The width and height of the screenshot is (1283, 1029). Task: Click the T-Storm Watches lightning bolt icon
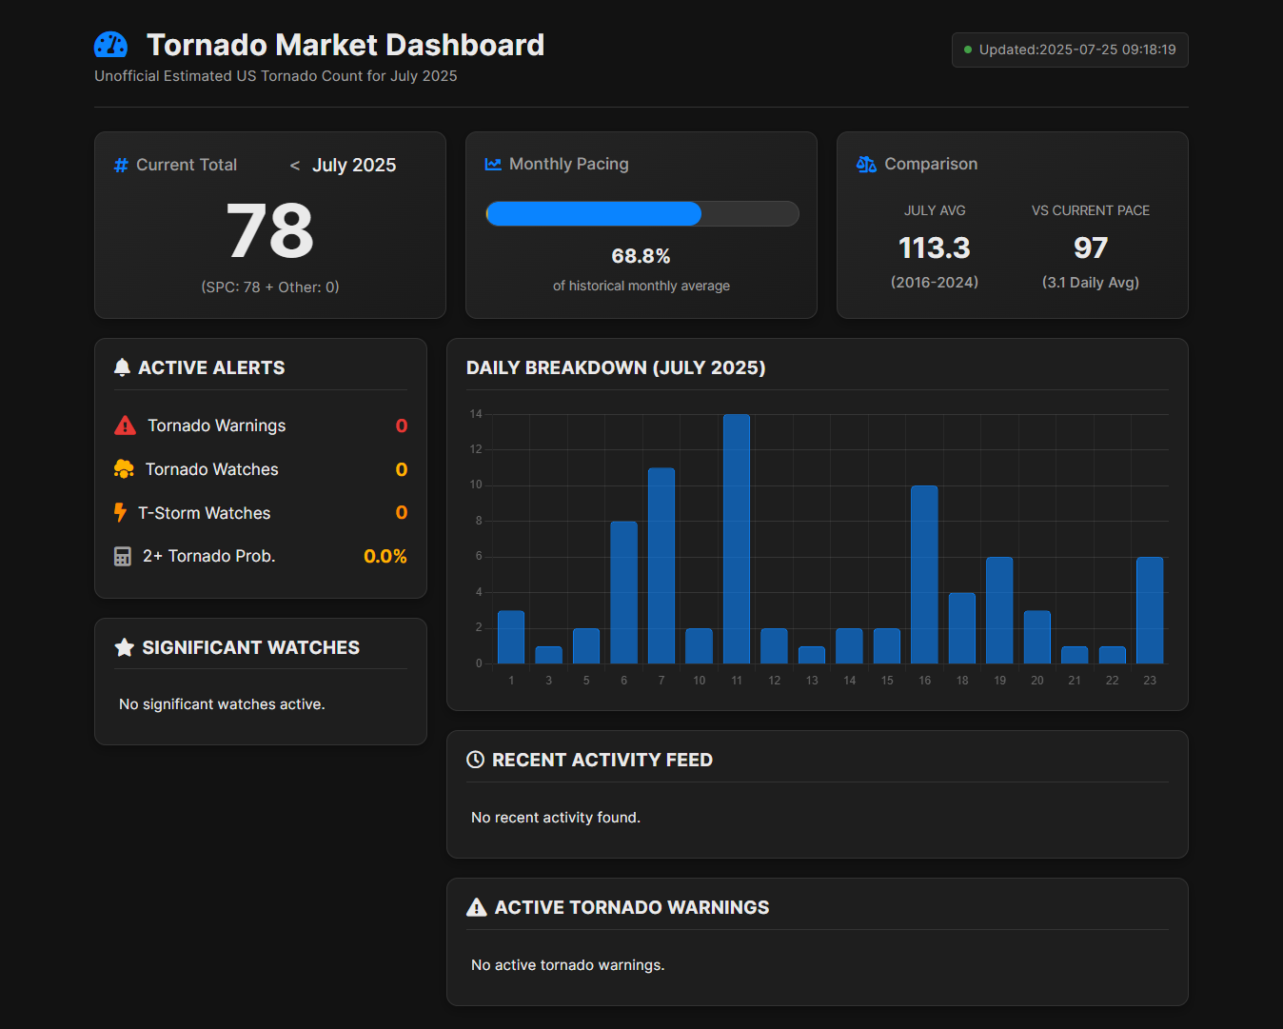pyautogui.click(x=120, y=513)
